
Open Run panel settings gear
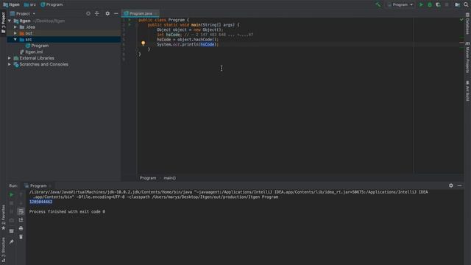pyautogui.click(x=451, y=185)
